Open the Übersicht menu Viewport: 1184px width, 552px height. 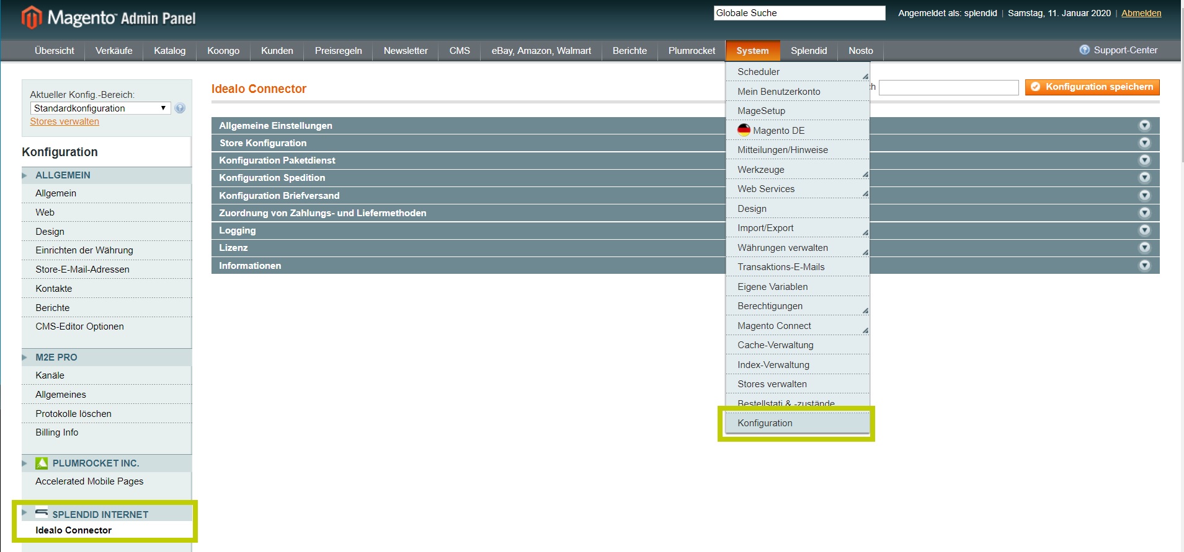(55, 51)
